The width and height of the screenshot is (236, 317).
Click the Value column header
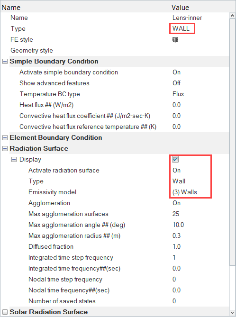[180, 8]
